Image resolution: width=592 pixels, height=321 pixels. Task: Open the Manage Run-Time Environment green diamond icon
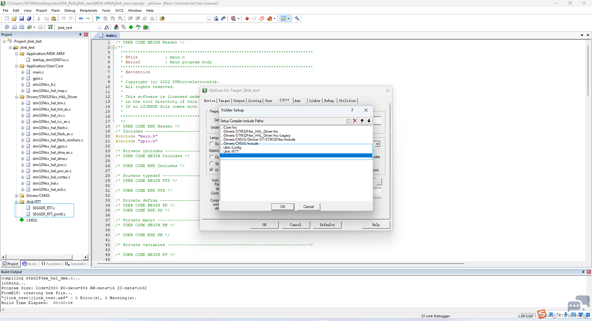[131, 27]
